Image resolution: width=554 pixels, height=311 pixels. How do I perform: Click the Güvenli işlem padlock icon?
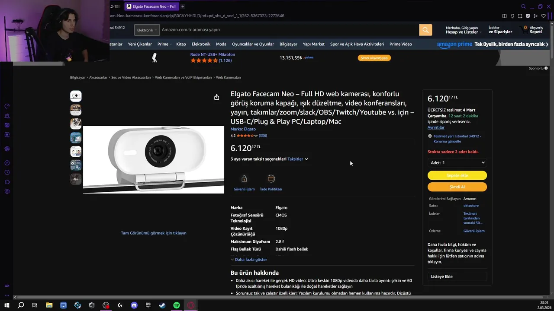244,178
